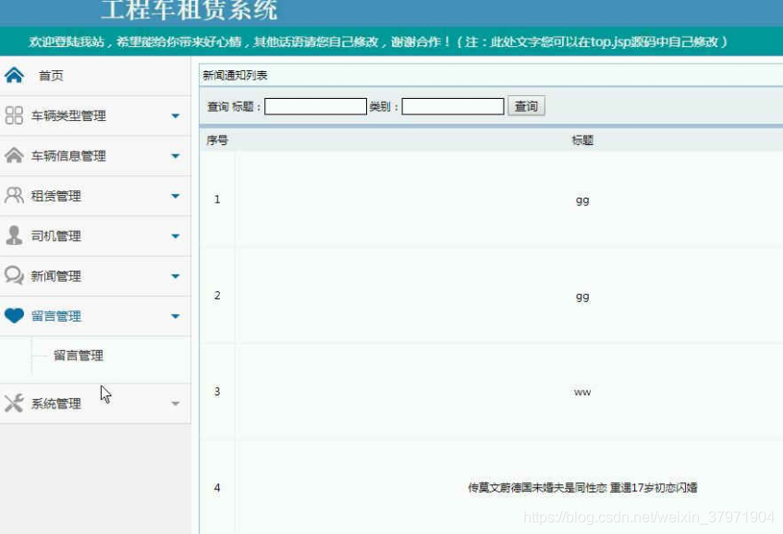Viewport: 783px width, 534px height.
Task: Expand the 车辆信息管理 dropdown arrow
Action: (x=176, y=156)
